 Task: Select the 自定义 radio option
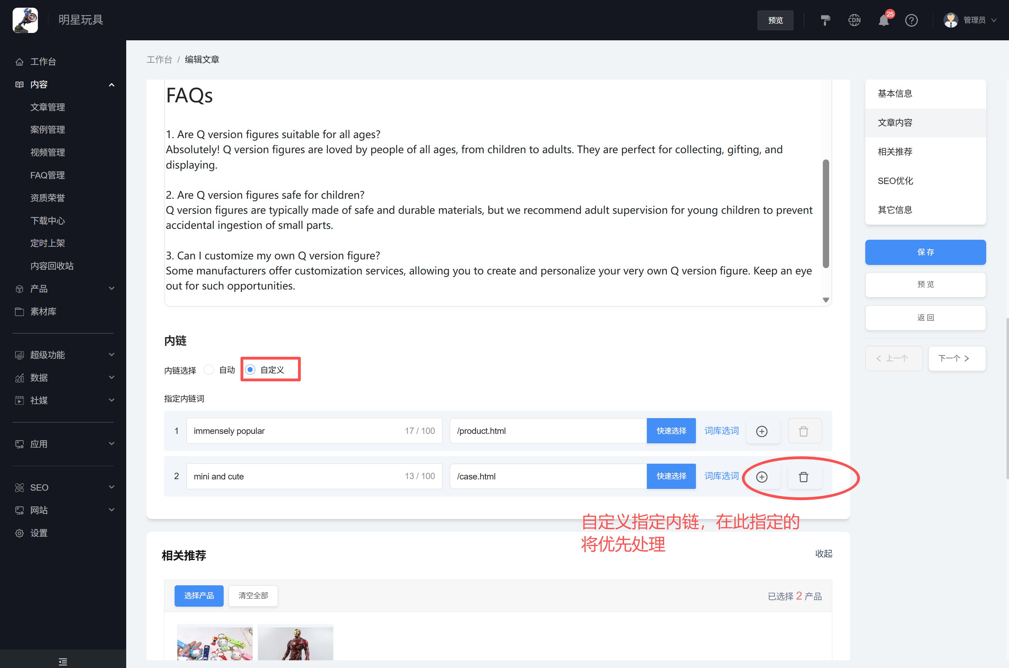point(251,370)
